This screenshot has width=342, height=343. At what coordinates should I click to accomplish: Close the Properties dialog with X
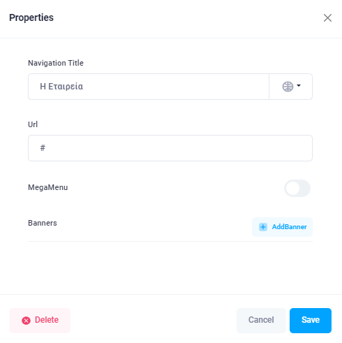(x=327, y=17)
